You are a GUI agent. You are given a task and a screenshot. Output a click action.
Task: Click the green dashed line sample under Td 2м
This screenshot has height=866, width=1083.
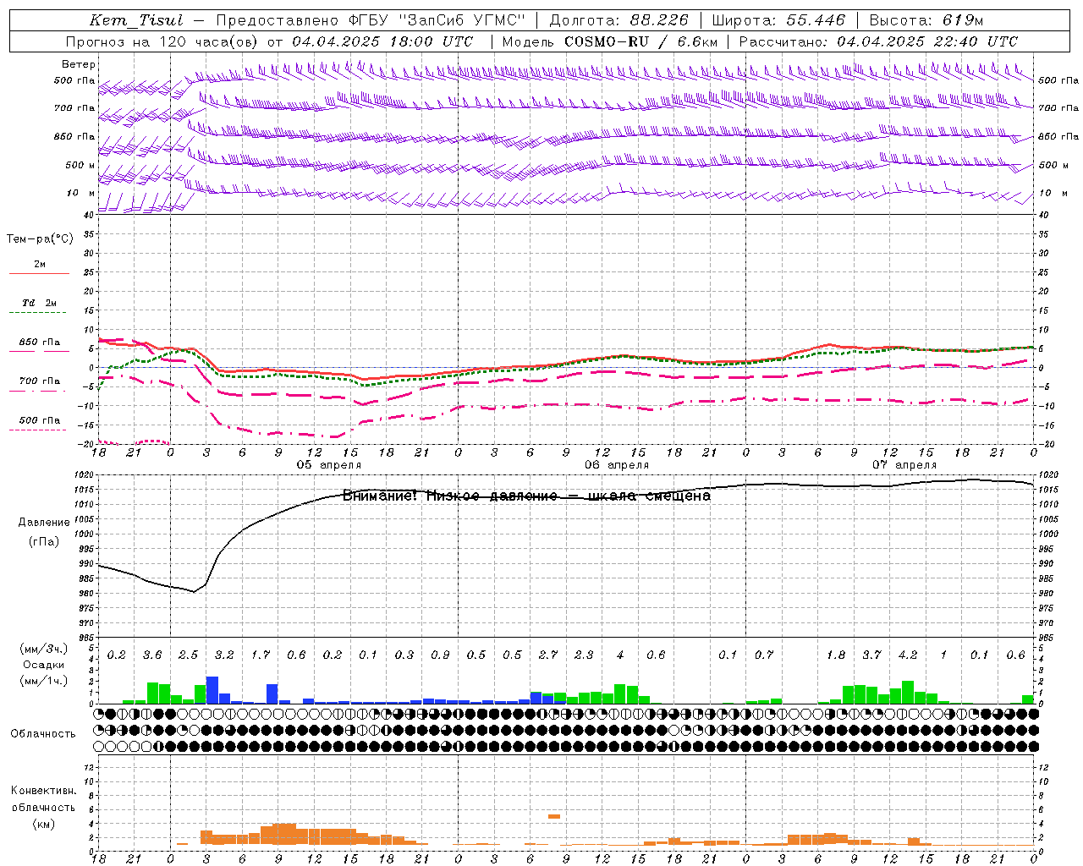[x=39, y=313]
